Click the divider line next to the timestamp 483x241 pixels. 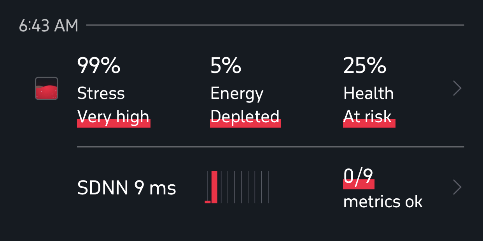[275, 25]
